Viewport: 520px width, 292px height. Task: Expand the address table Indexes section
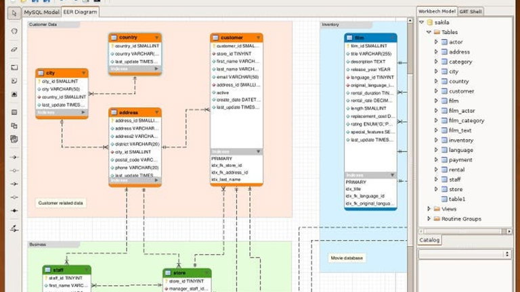[x=156, y=180]
